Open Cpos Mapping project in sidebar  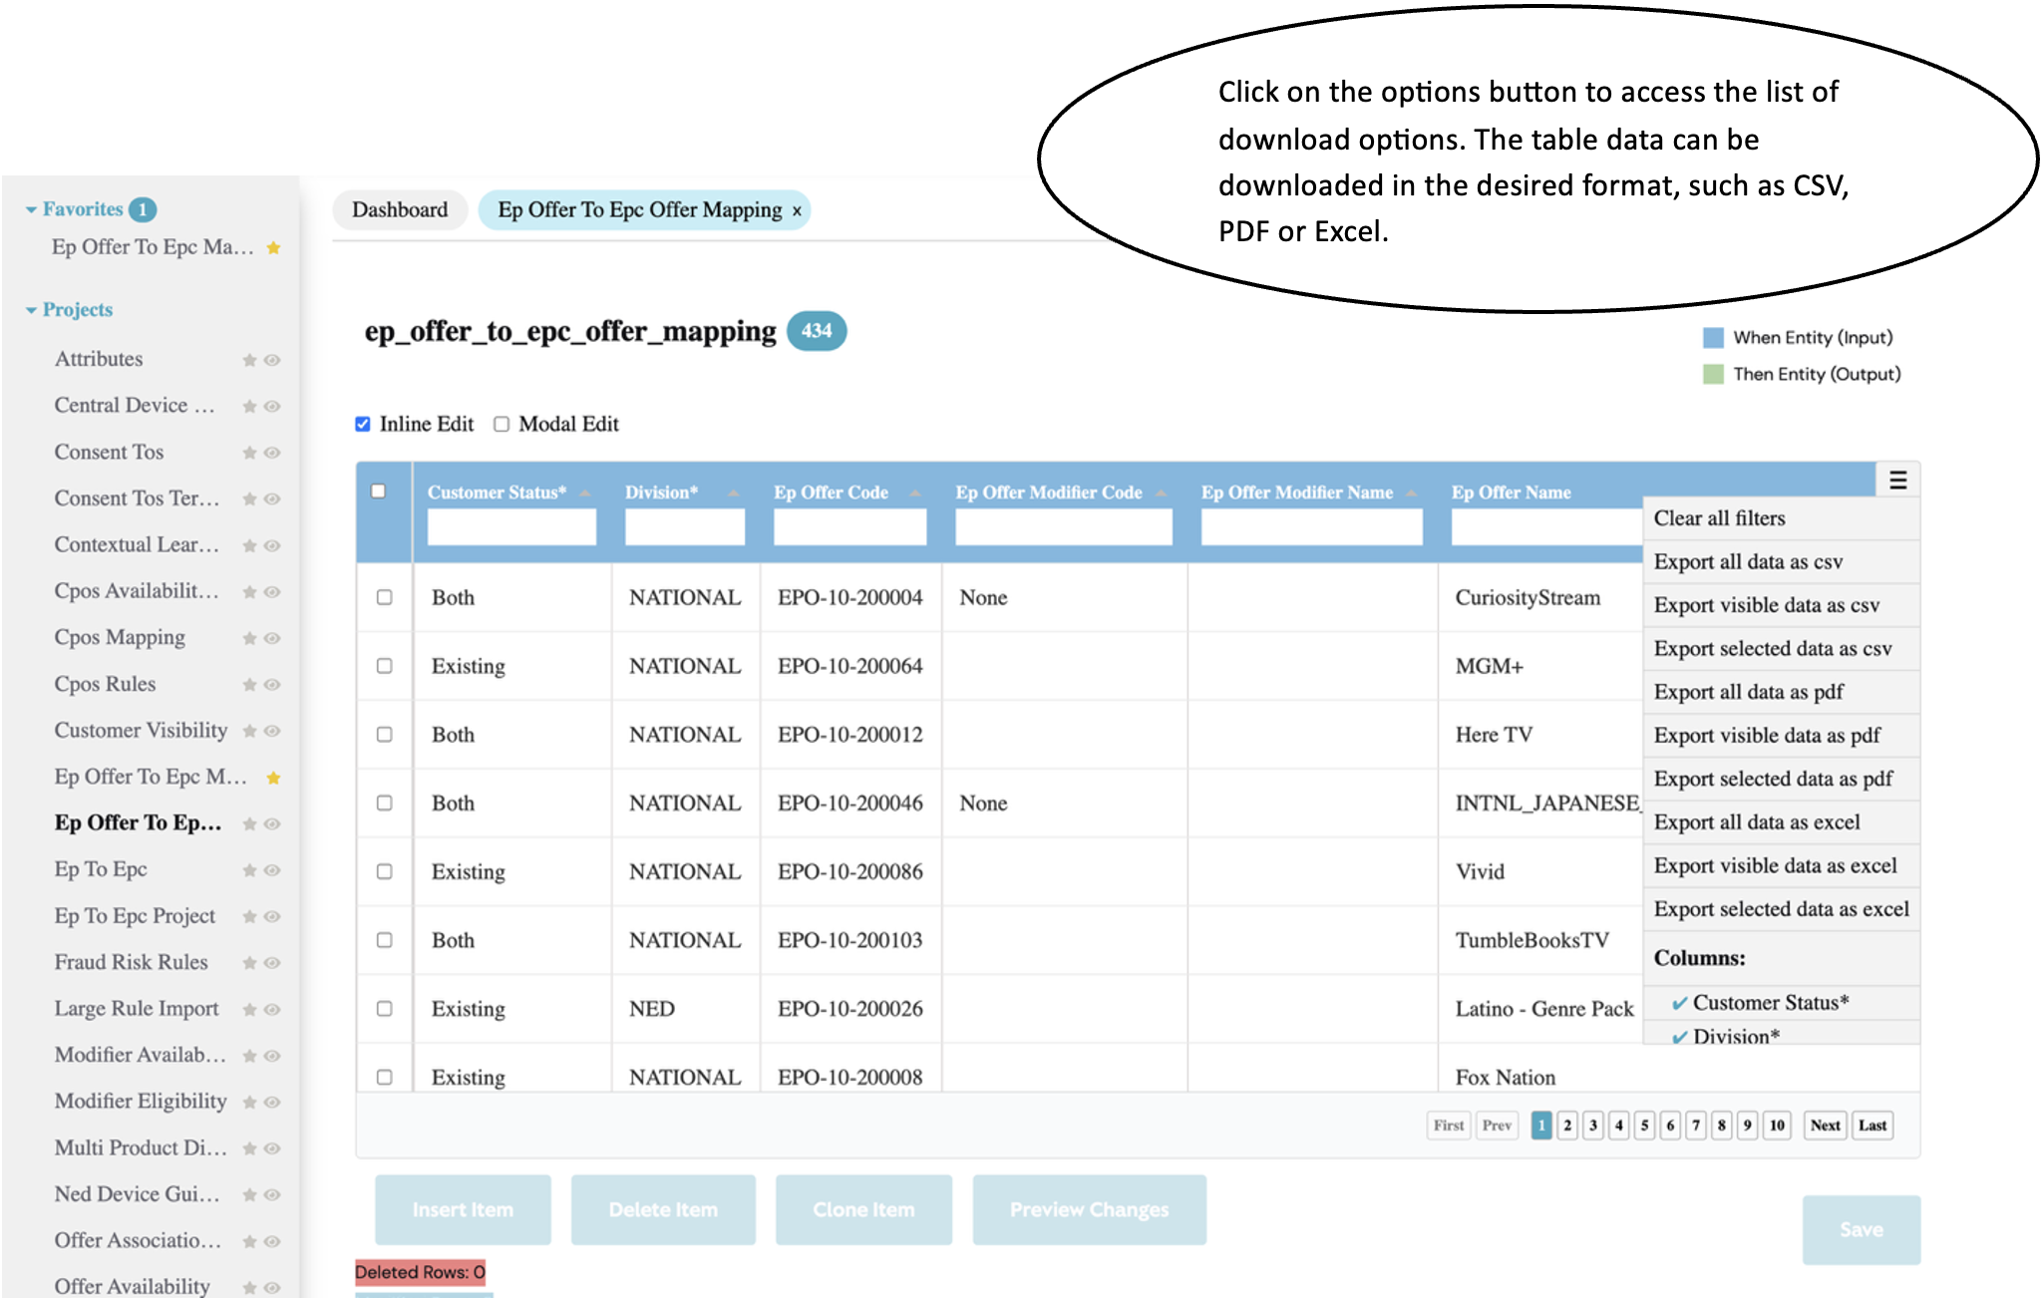point(120,637)
